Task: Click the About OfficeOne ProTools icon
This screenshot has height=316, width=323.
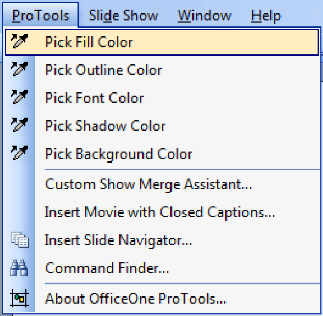Action: point(19,298)
